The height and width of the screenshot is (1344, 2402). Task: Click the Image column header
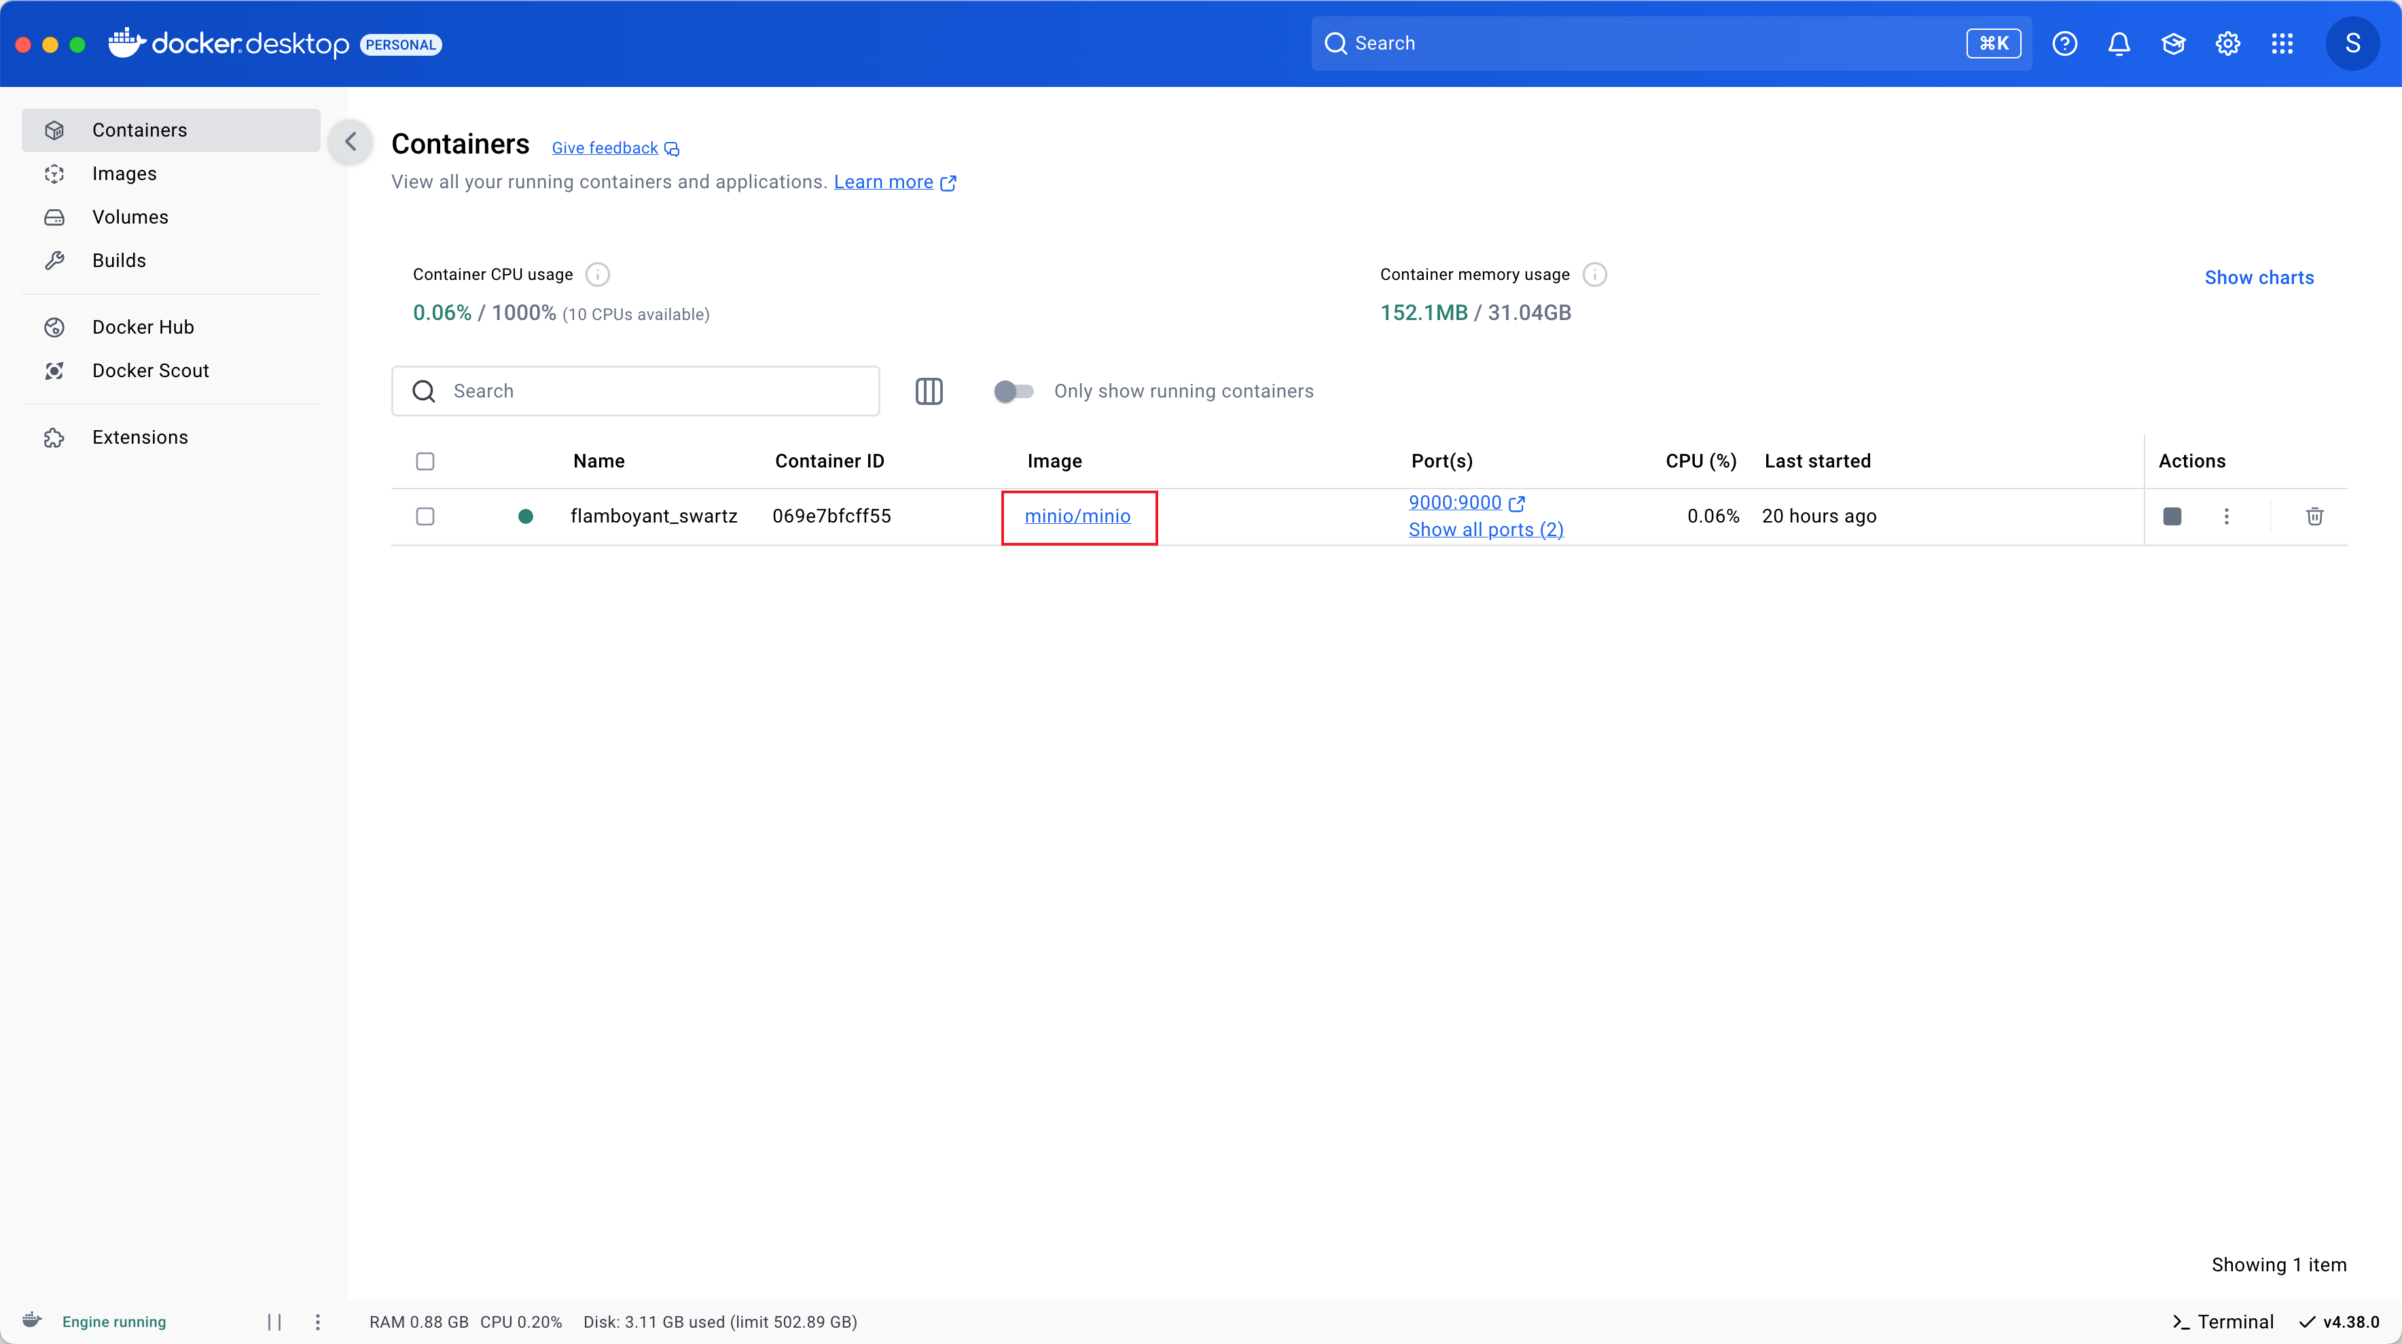pyautogui.click(x=1054, y=461)
